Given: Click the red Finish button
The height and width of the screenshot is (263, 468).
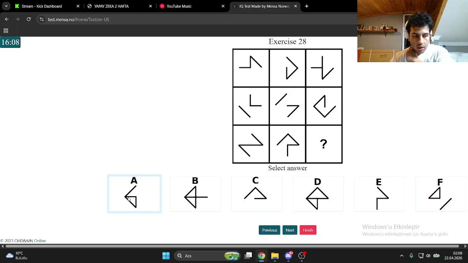Looking at the screenshot, I should tap(308, 230).
